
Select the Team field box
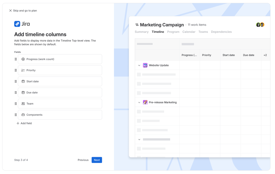pyautogui.click(x=60, y=104)
